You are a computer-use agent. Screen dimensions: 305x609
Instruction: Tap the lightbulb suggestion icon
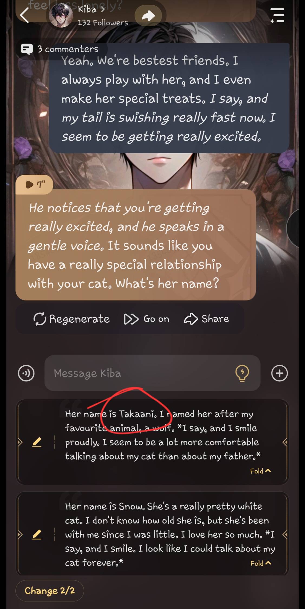pos(242,373)
